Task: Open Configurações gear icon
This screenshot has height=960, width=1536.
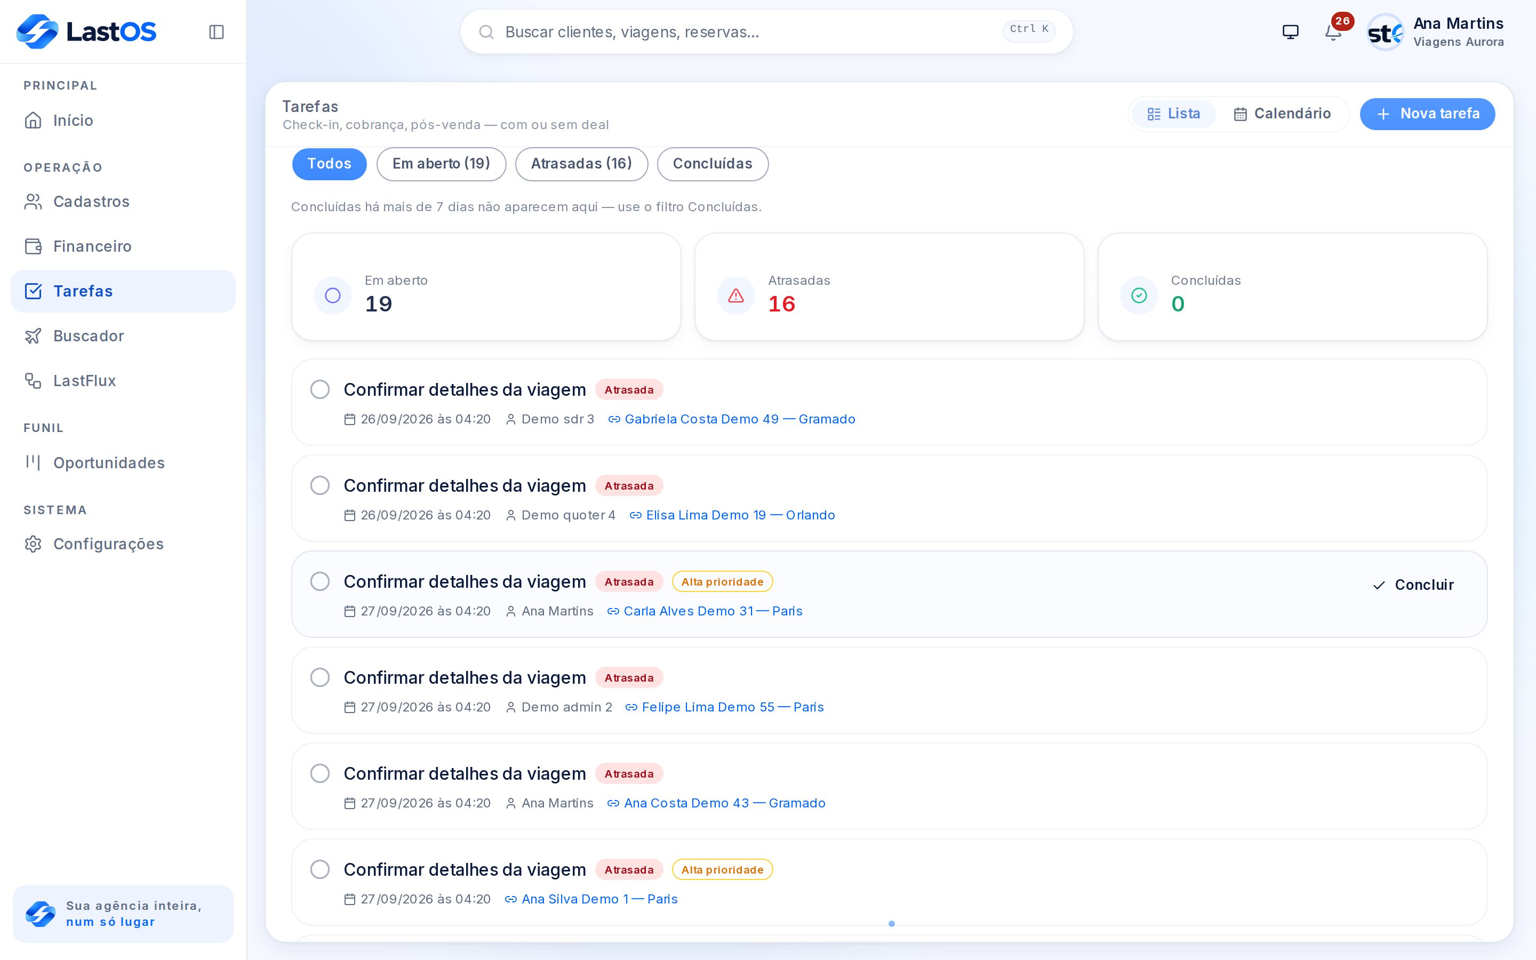Action: pos(33,544)
